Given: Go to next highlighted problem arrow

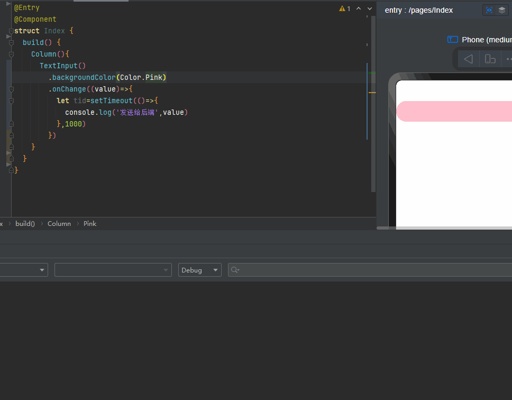Looking at the screenshot, I should click(x=370, y=9).
